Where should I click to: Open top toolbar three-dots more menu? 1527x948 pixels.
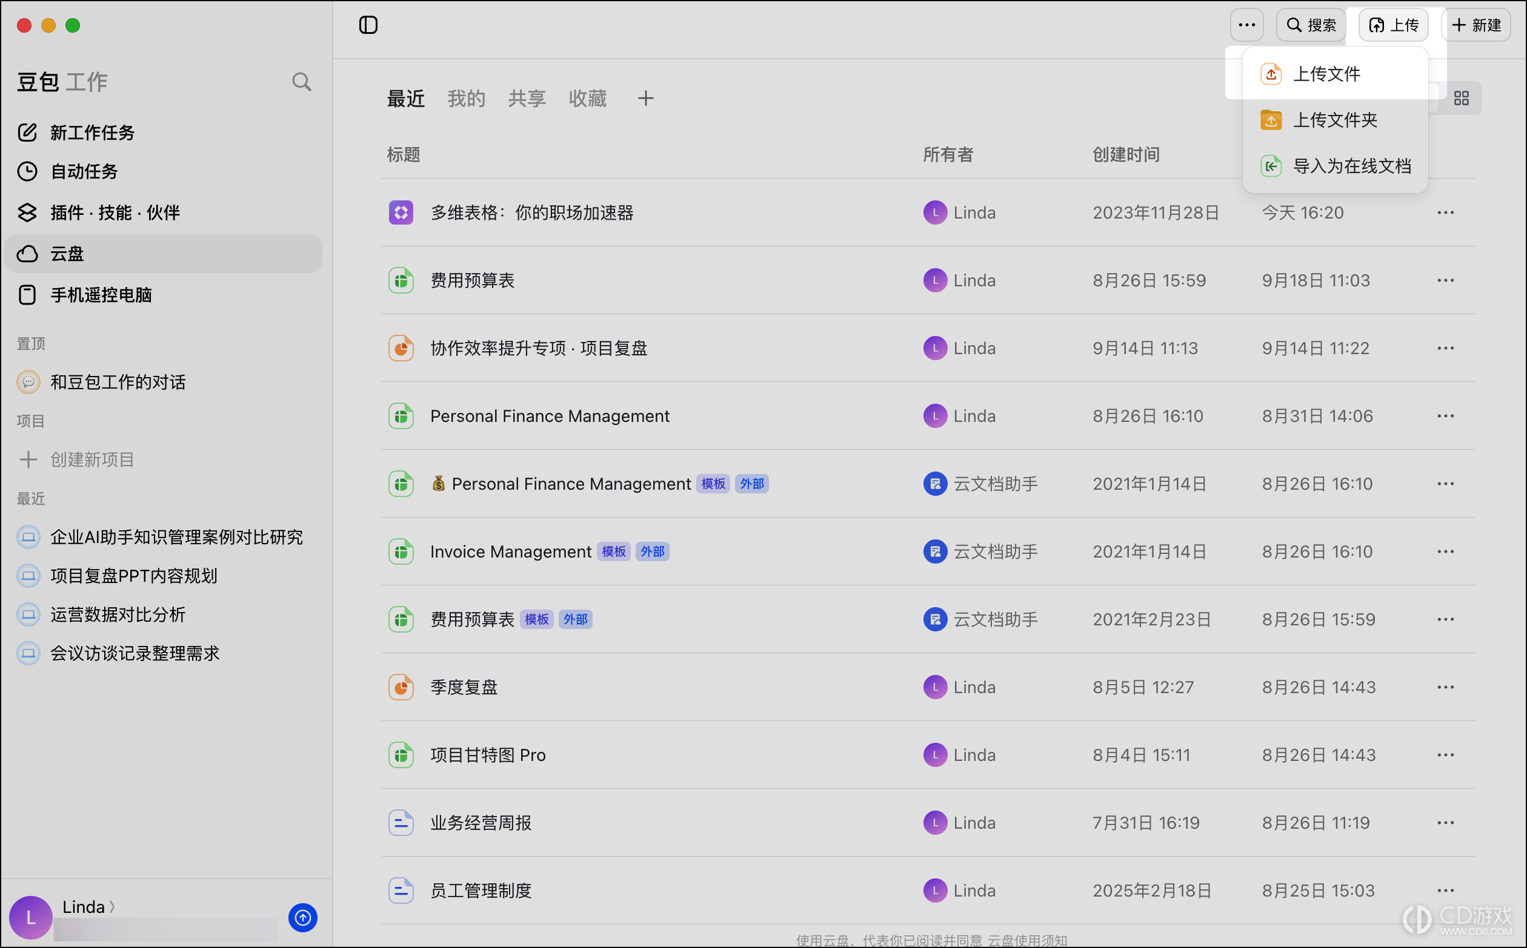click(x=1247, y=25)
